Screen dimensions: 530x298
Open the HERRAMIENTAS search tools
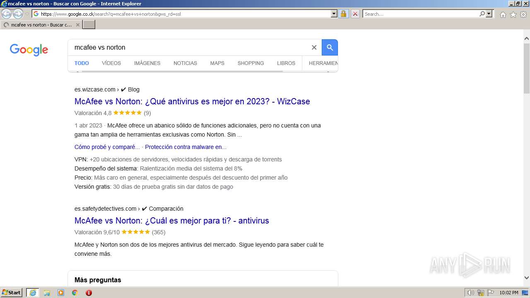[x=323, y=63]
